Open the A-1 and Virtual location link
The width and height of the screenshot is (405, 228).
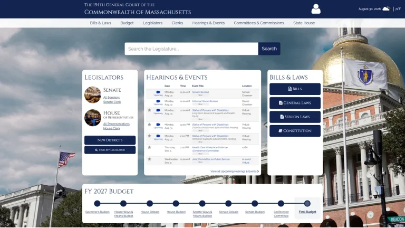(246, 161)
